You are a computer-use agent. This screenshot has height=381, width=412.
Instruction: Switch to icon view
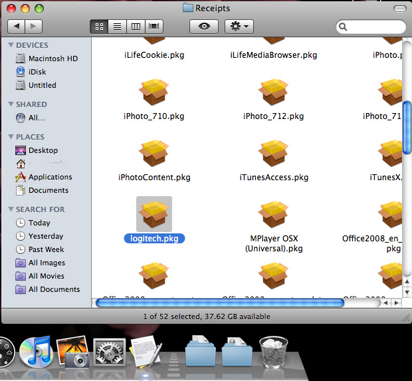click(99, 27)
